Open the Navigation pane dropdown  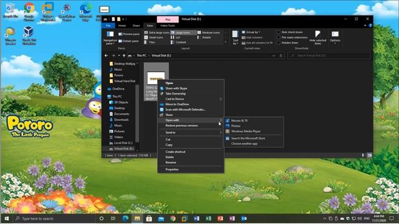(110, 37)
